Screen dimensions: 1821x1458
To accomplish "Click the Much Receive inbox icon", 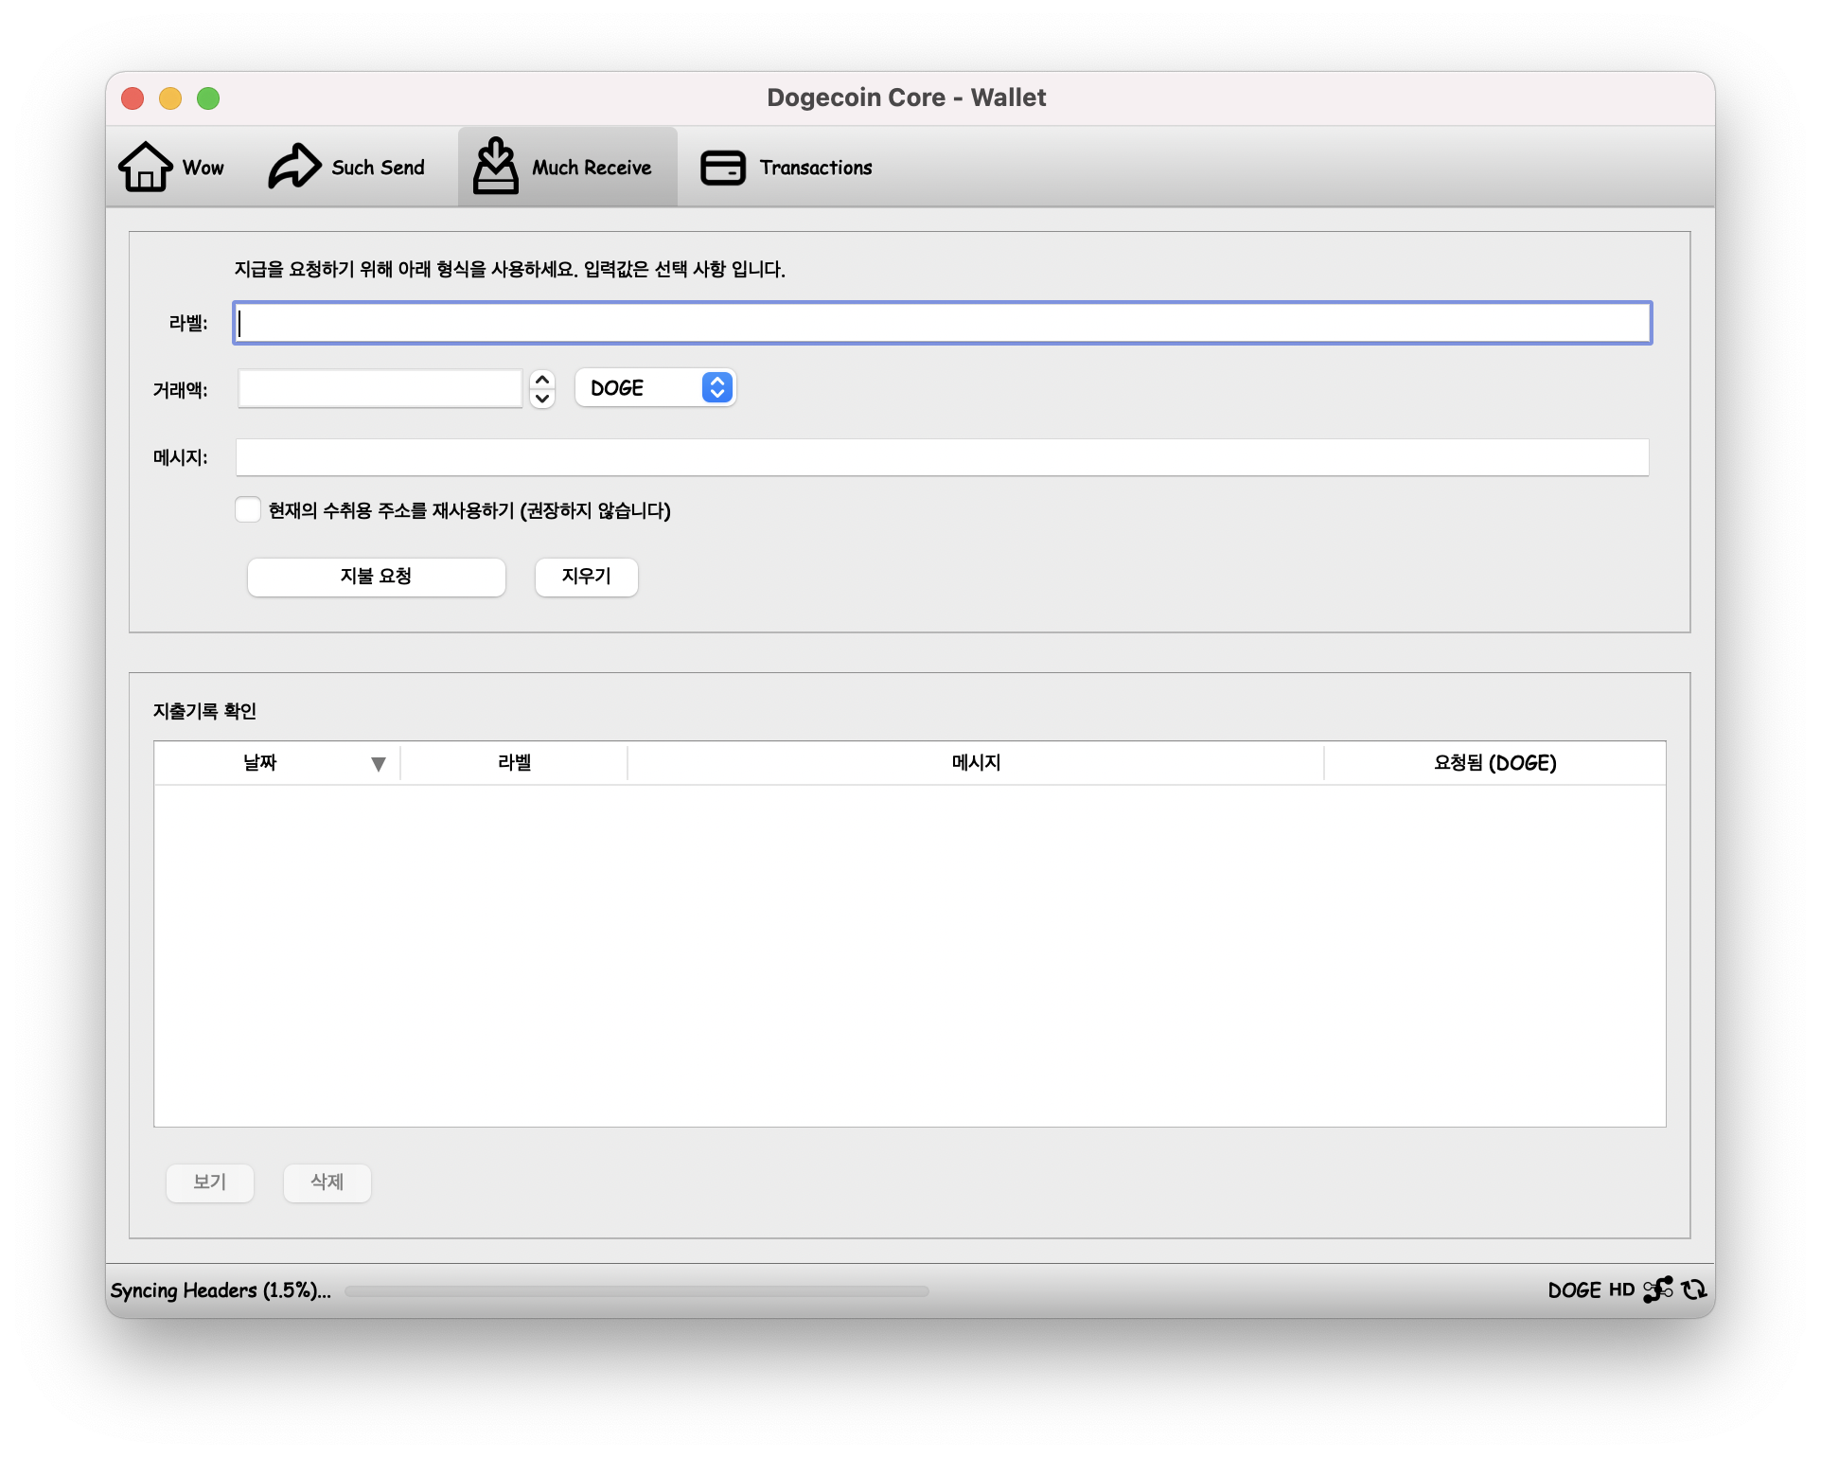I will point(496,166).
